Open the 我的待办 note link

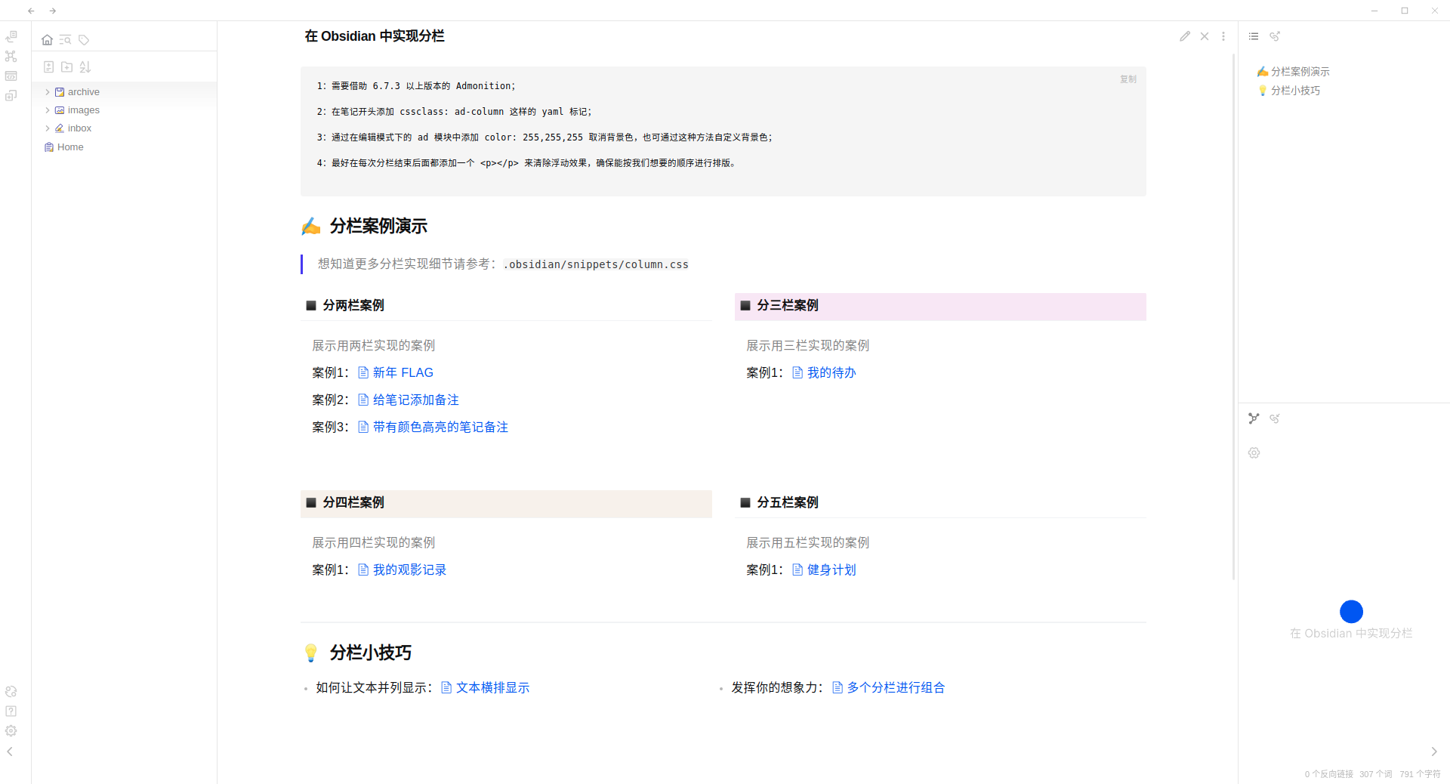coord(824,372)
